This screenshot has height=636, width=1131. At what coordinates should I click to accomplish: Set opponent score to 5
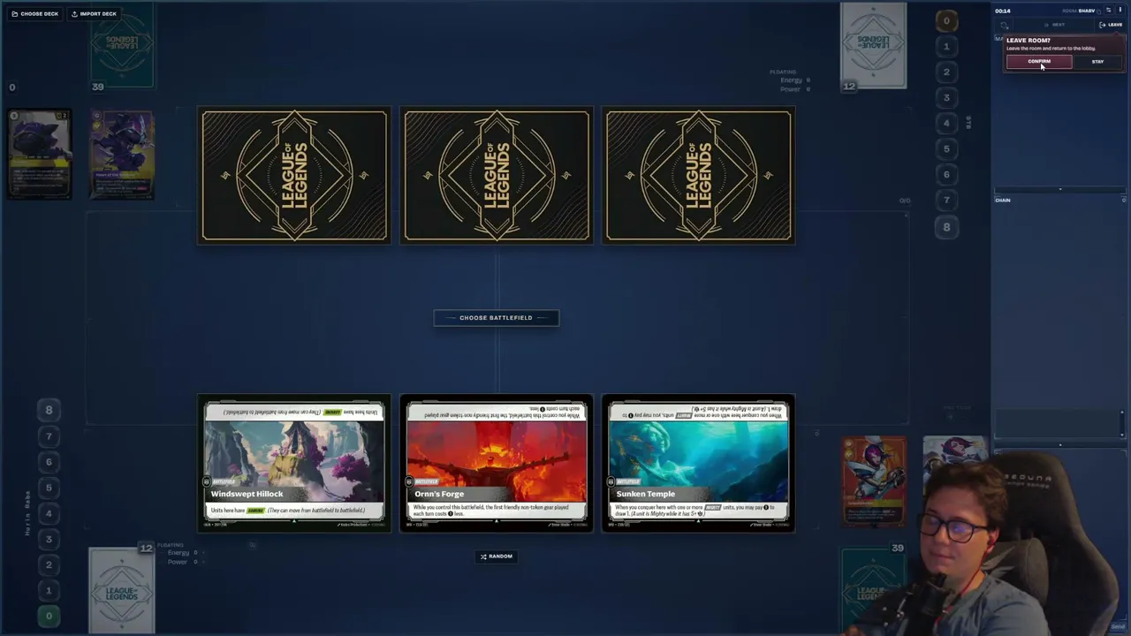pyautogui.click(x=946, y=148)
